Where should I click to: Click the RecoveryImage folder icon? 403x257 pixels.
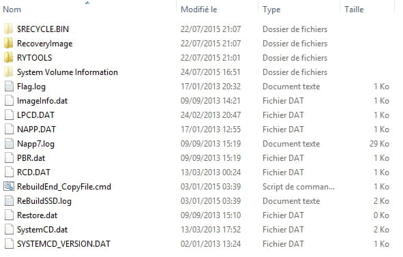[x=8, y=43]
